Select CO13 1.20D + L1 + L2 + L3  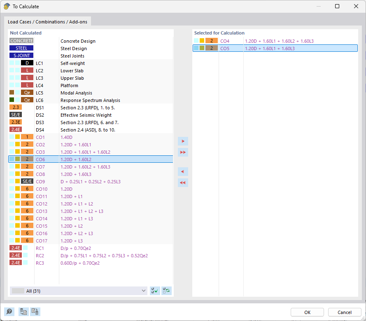(91, 211)
